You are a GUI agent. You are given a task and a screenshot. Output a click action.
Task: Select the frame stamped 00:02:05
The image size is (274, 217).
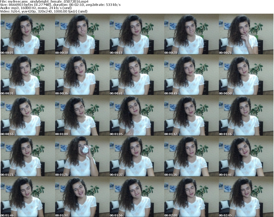coord(246,197)
